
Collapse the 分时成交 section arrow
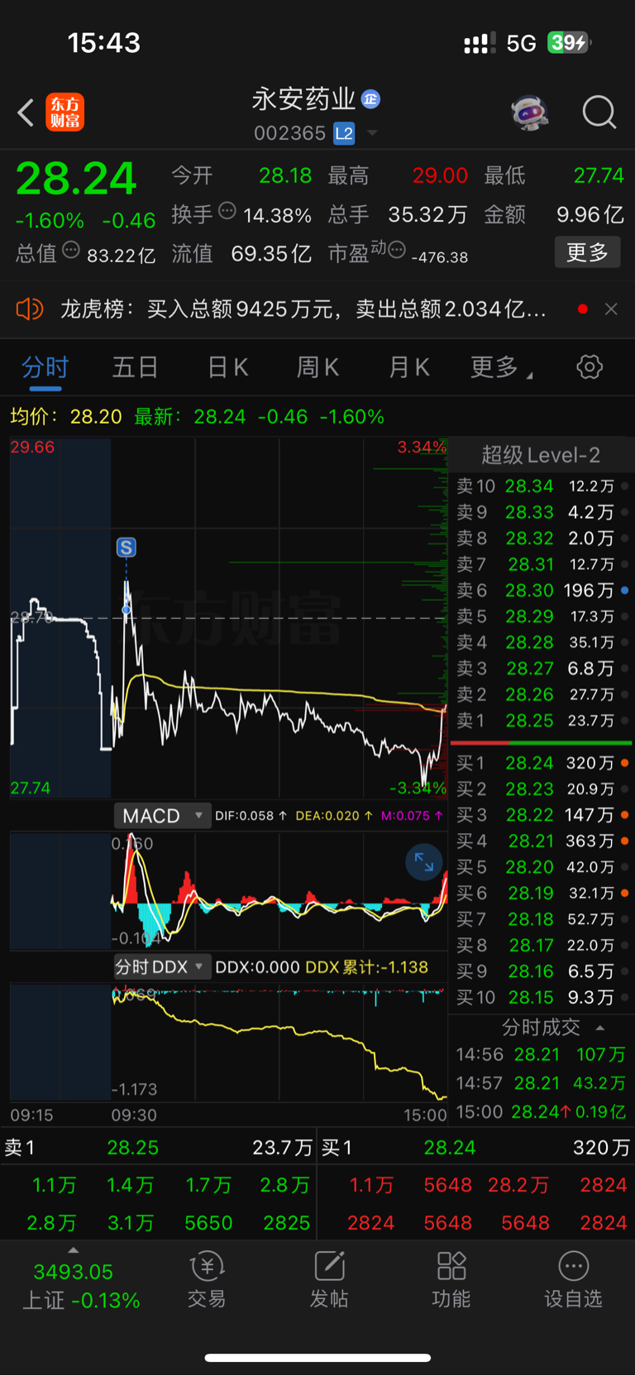[x=600, y=1028]
